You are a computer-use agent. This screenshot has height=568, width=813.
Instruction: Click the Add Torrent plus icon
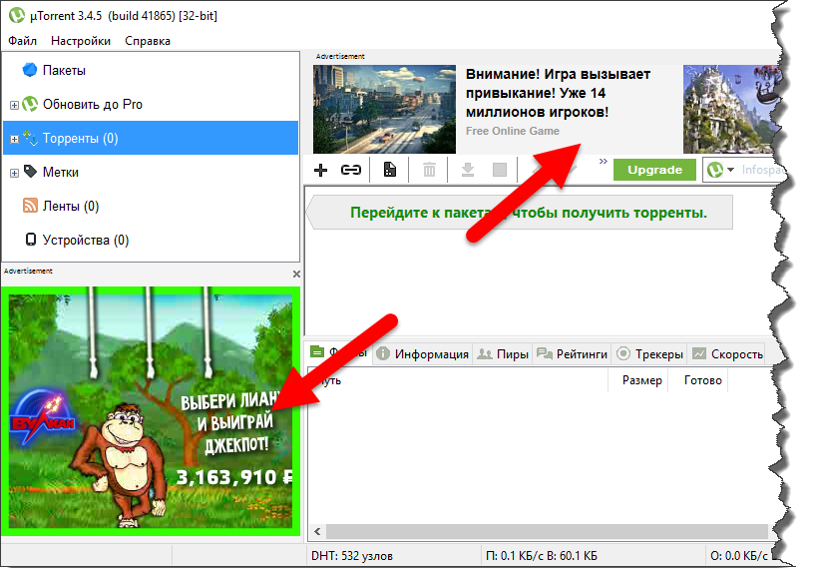tap(320, 170)
